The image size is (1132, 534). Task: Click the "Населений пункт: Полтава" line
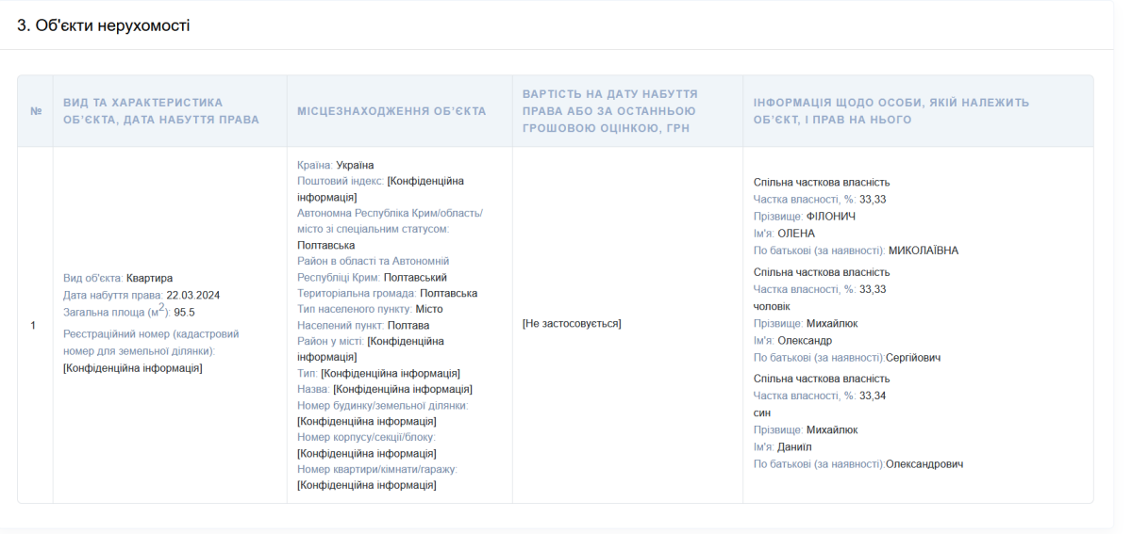[363, 325]
